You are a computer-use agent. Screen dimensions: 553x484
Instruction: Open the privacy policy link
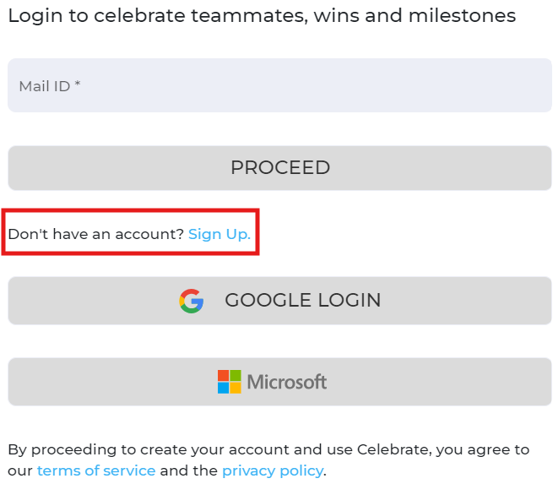(x=273, y=471)
